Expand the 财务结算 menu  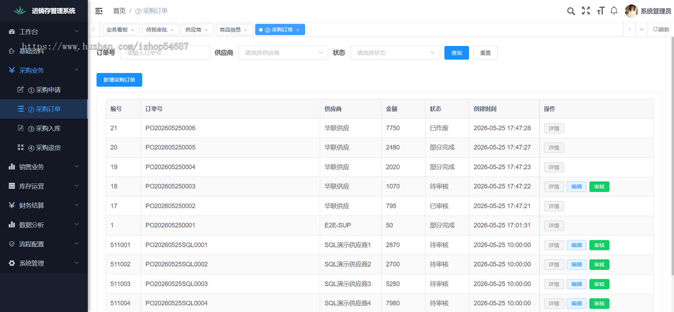pyautogui.click(x=77, y=205)
